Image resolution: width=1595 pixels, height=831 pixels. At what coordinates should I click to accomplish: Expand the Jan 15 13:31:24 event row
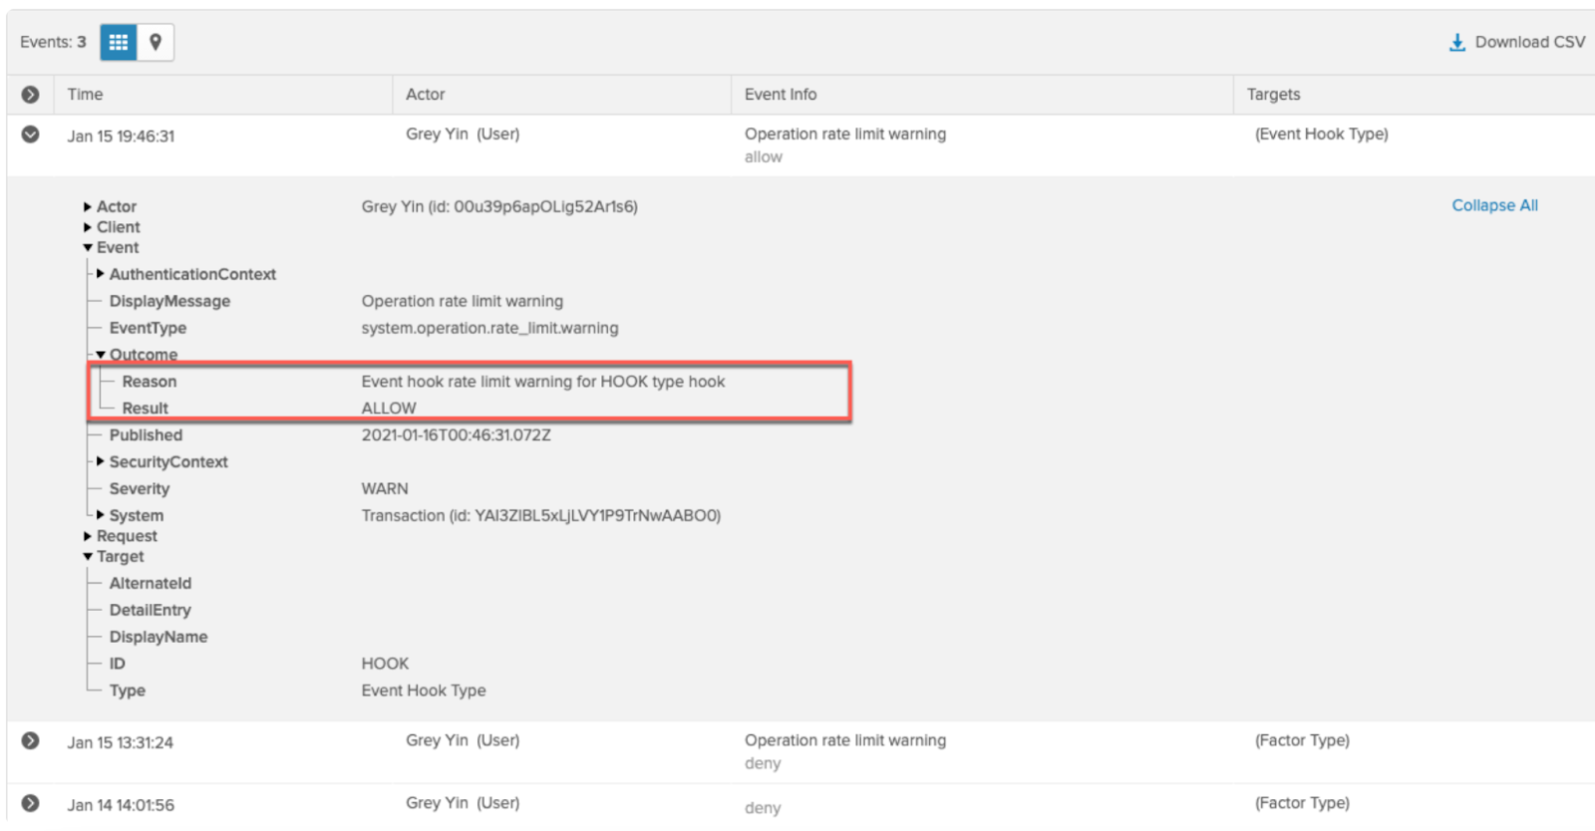[x=31, y=741]
